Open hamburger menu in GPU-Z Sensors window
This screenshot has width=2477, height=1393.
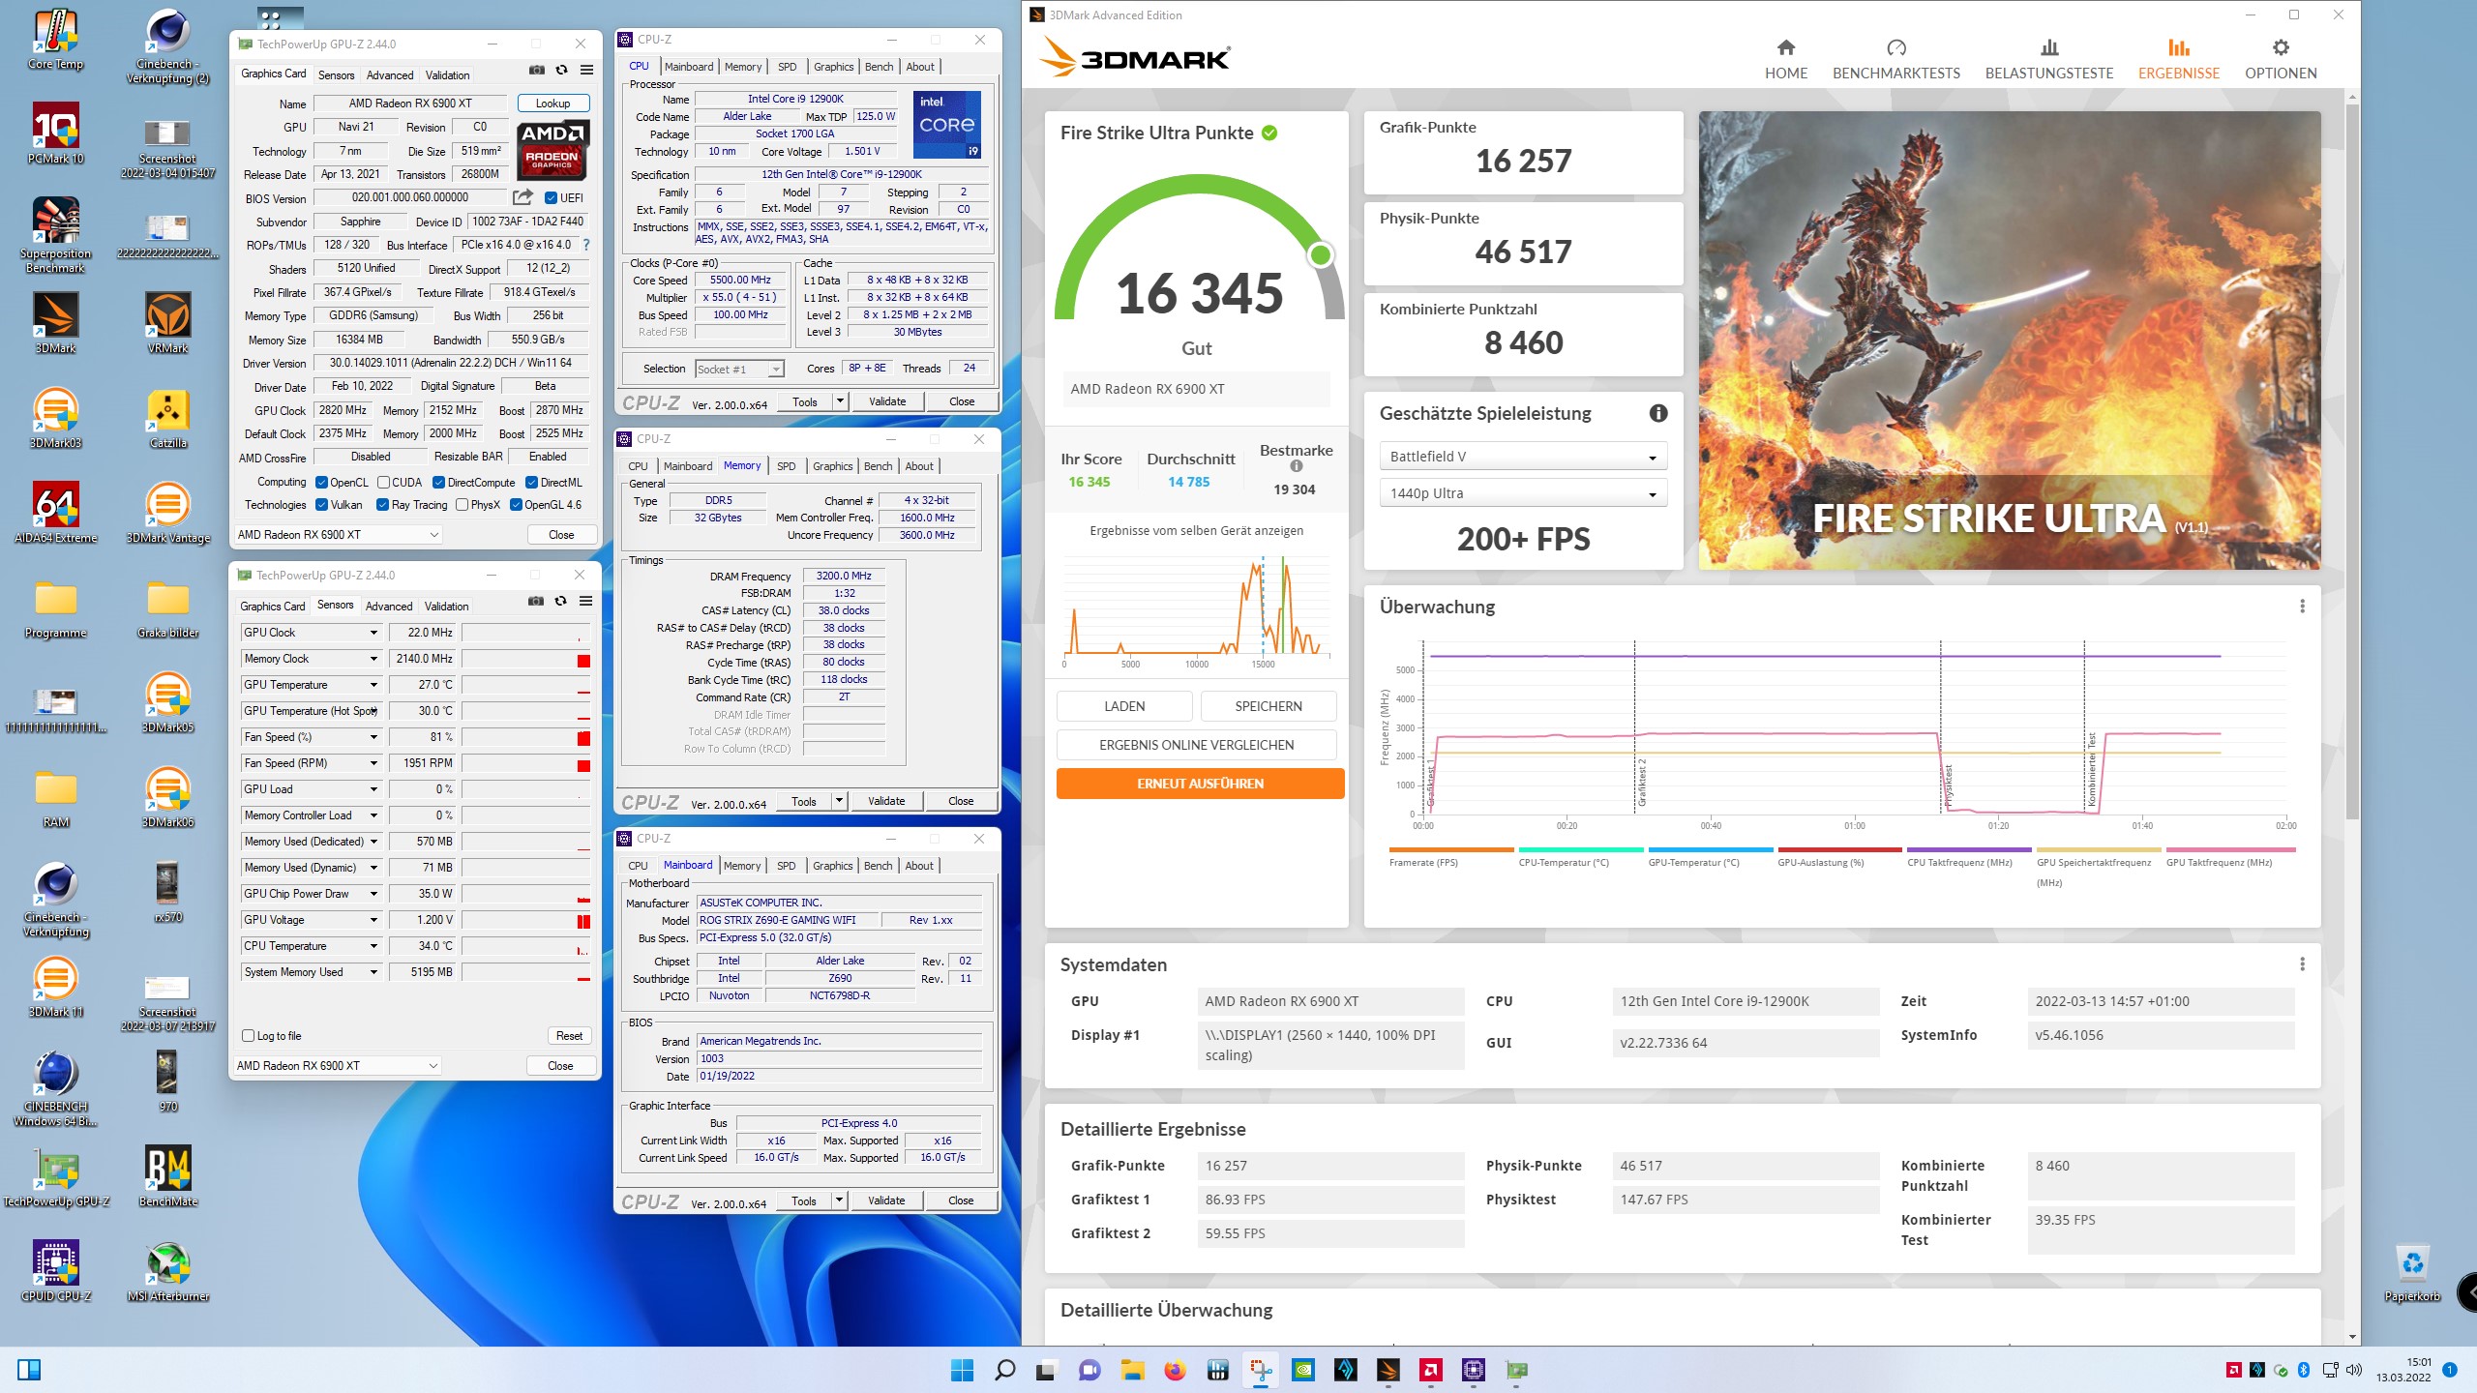(585, 601)
